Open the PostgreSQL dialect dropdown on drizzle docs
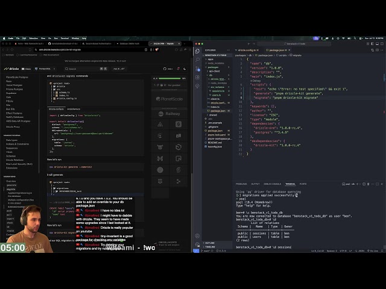 point(45,69)
